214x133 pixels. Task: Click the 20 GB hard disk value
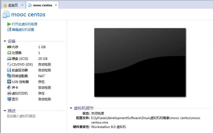point(43,58)
